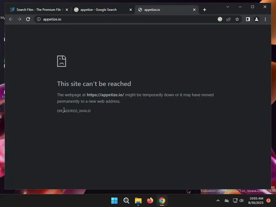Open the clock showing 10:05 AM
Viewport: 276px width, 207px height.
click(x=256, y=201)
